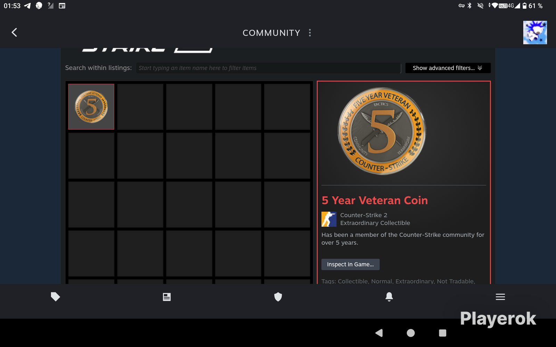Viewport: 556px width, 347px height.
Task: Tap the Telegram notification icon in status bar
Action: point(27,6)
